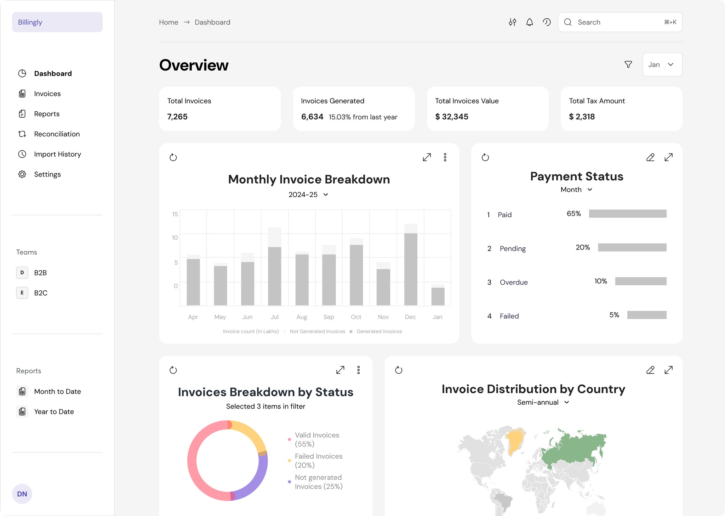Expand the 2024-25 year selector
The width and height of the screenshot is (725, 516).
(x=308, y=195)
